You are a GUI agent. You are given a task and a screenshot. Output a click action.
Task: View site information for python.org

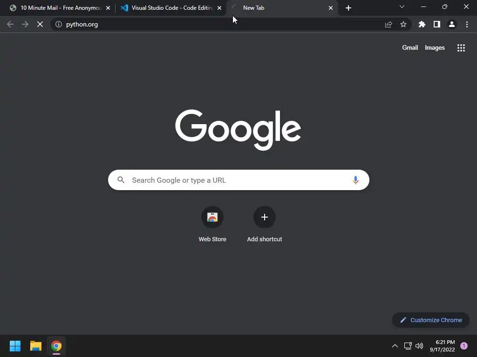tap(58, 24)
